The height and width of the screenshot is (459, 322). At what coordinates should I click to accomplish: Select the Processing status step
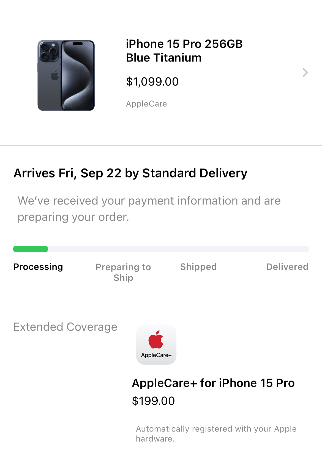pyautogui.click(x=38, y=267)
